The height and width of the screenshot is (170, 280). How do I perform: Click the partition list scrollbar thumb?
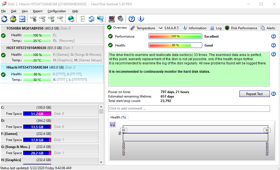point(101,111)
